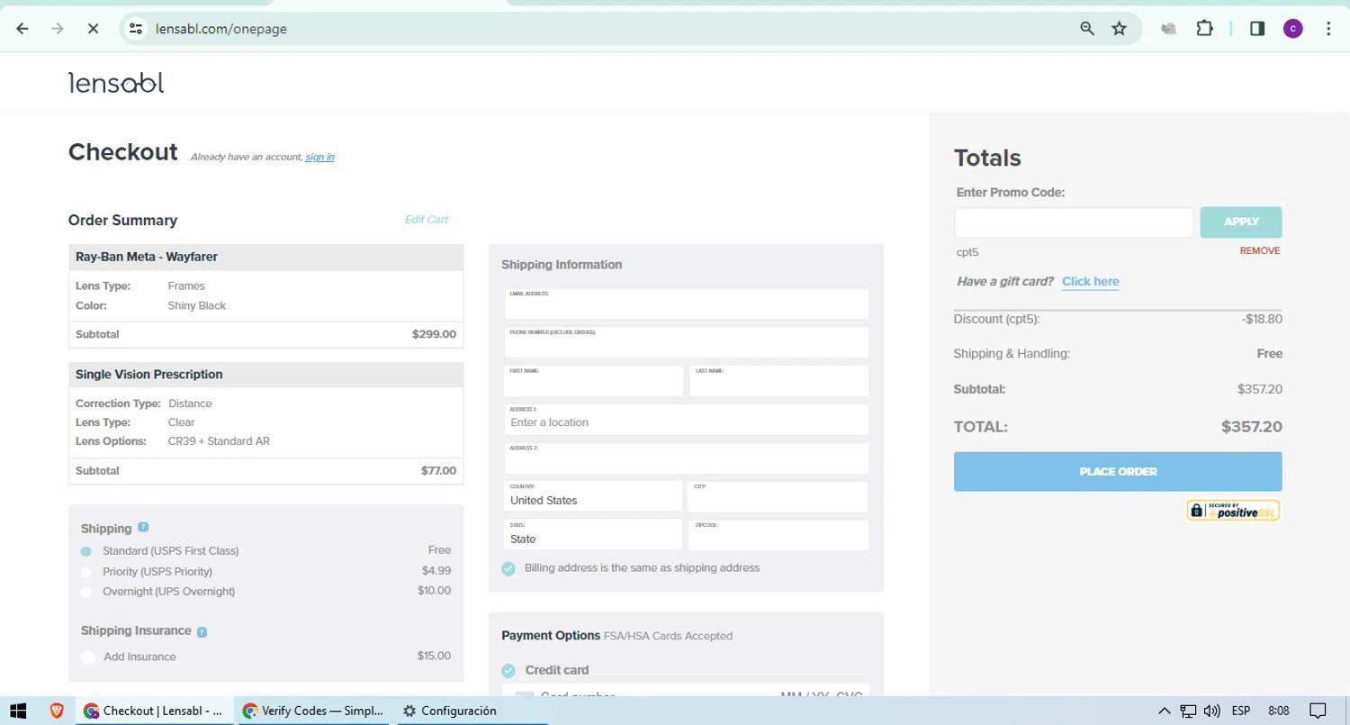The height and width of the screenshot is (725, 1350).
Task: Click the Address 1 location field
Action: tap(687, 420)
